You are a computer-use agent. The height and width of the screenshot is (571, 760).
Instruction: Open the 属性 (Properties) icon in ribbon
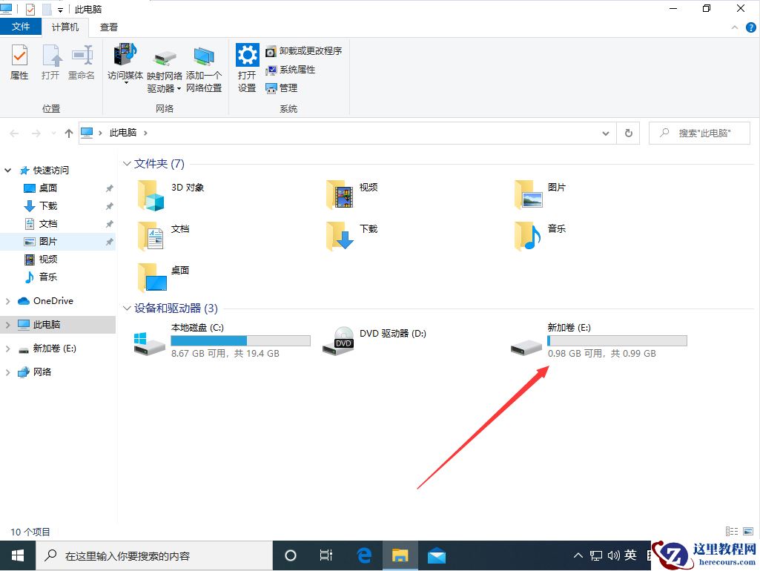(19, 63)
